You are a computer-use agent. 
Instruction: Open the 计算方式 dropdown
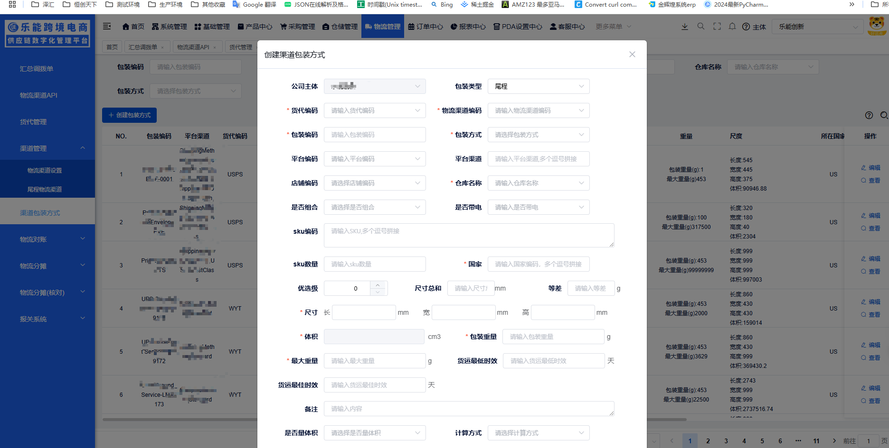click(539, 433)
